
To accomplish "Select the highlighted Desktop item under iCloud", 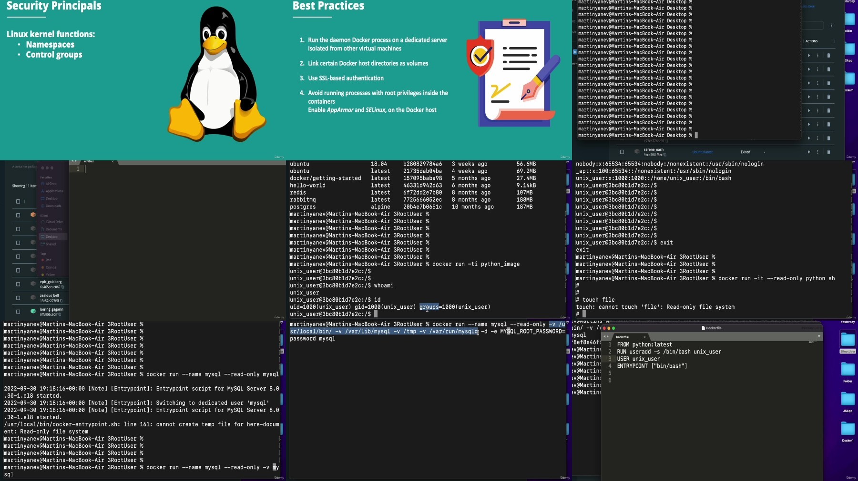I will [x=53, y=236].
